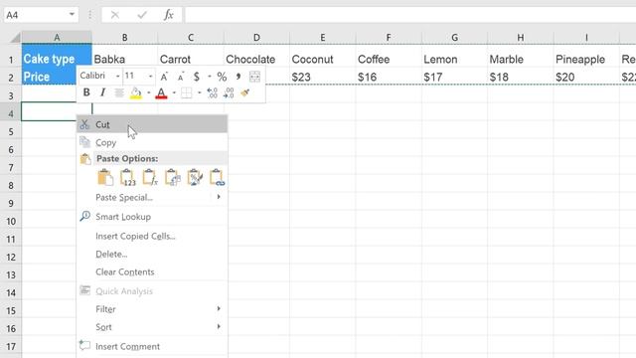Choose Insert Copied Cells...
636x358 pixels.
pos(152,236)
